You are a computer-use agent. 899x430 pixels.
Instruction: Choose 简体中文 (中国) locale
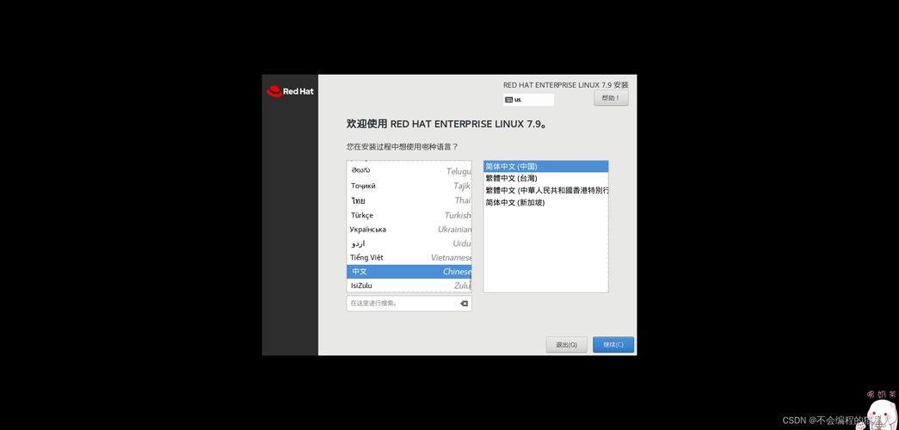coord(545,166)
